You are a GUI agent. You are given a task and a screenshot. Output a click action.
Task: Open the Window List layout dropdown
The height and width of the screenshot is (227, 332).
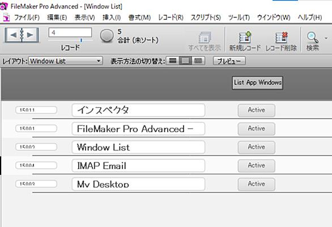click(66, 61)
